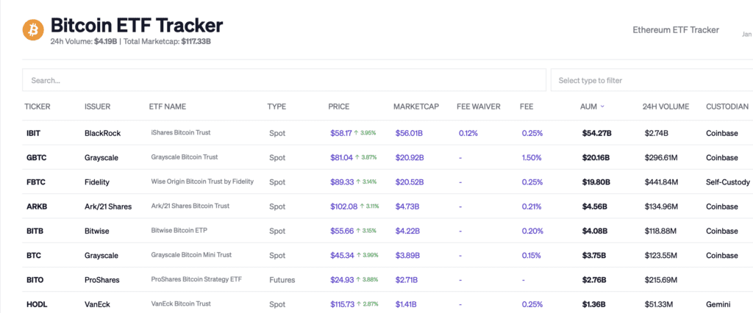Focus the Search input field
Image resolution: width=753 pixels, height=313 pixels.
[x=284, y=80]
